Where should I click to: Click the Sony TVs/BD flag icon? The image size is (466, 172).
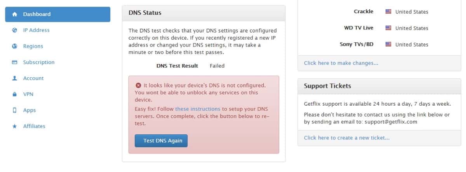tap(388, 44)
